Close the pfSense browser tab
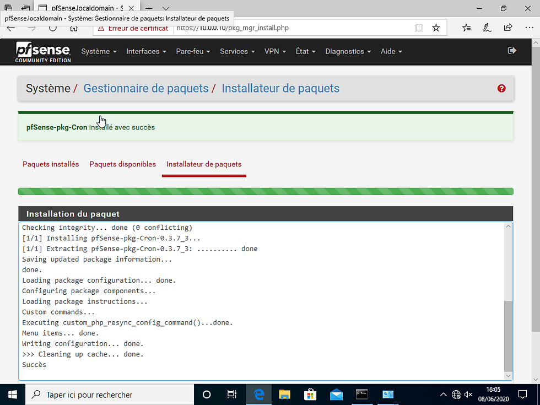 (131, 8)
